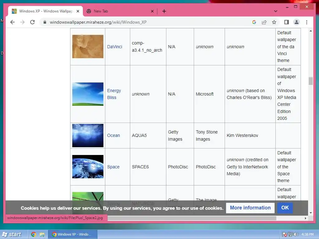This screenshot has width=319, height=239.
Task: Open the file explorer quick launch icon
Action: (x=42, y=235)
